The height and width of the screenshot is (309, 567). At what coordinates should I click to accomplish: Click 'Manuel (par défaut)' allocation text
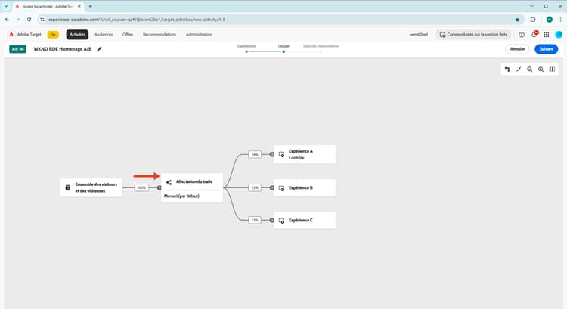click(x=181, y=196)
